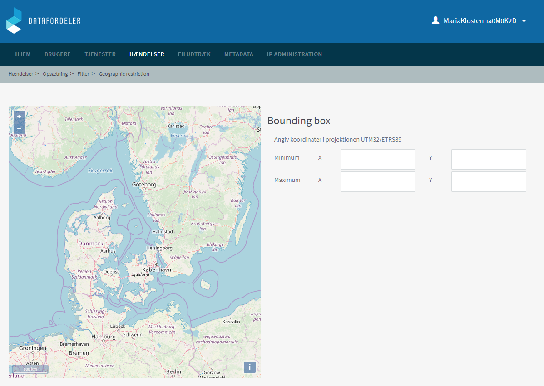Image resolution: width=544 pixels, height=386 pixels.
Task: Click the Maximum X input box
Action: click(x=378, y=181)
